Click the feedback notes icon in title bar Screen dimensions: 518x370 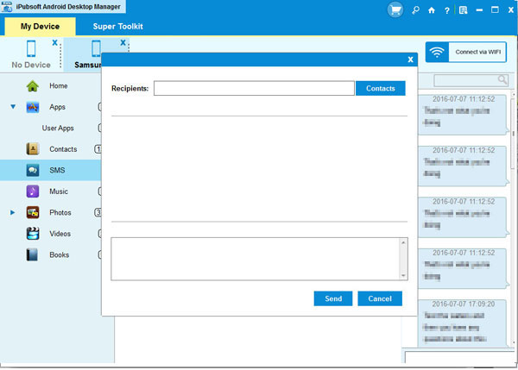[x=463, y=10]
